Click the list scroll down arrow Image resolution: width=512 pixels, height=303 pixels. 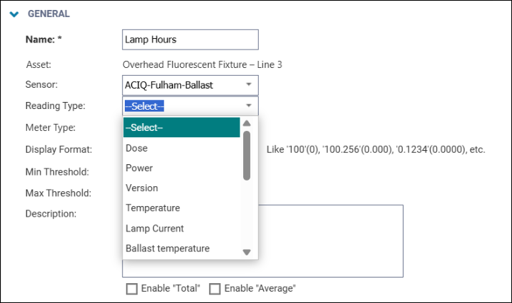click(x=247, y=252)
